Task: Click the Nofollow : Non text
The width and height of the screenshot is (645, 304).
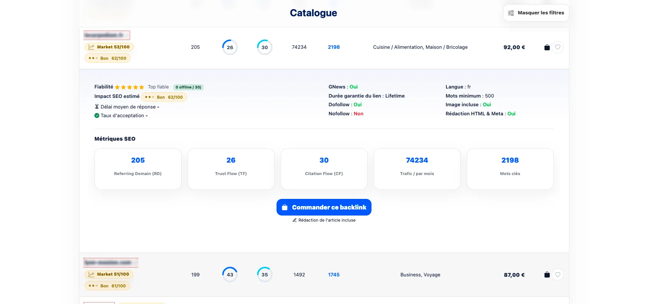Action: [x=346, y=114]
